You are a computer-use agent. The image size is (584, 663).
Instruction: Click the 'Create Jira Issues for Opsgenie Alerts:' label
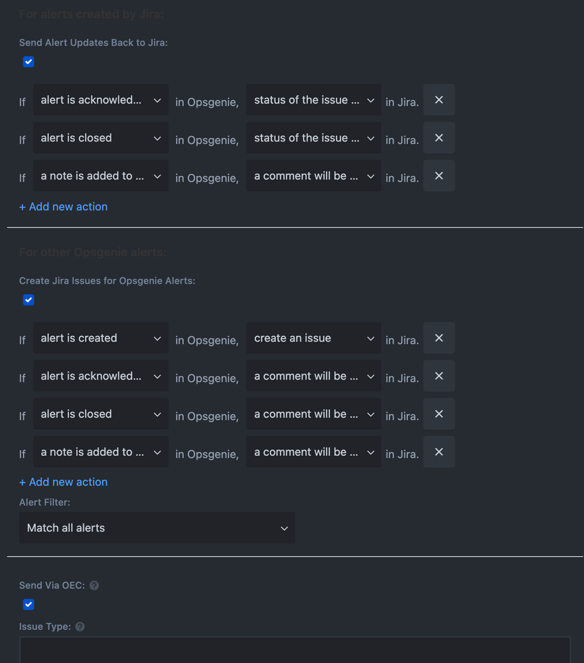107,281
